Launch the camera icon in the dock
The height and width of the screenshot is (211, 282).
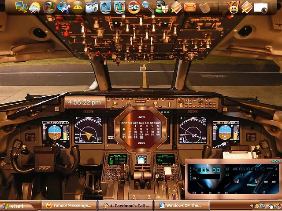click(92, 7)
